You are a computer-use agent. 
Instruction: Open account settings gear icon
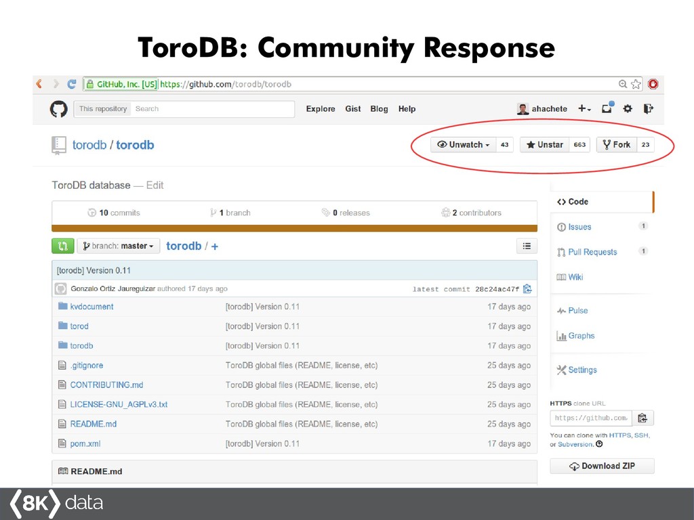(628, 109)
